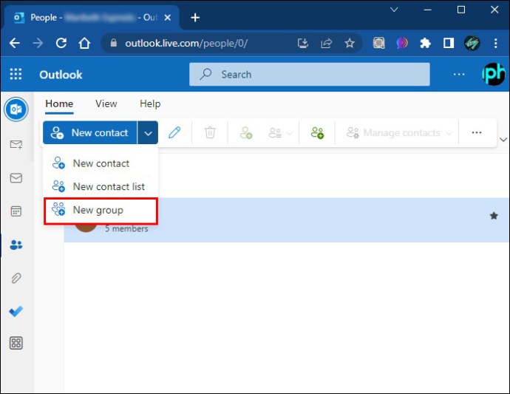Open the Chrome three-dot menu
The width and height of the screenshot is (510, 394).
coord(496,43)
